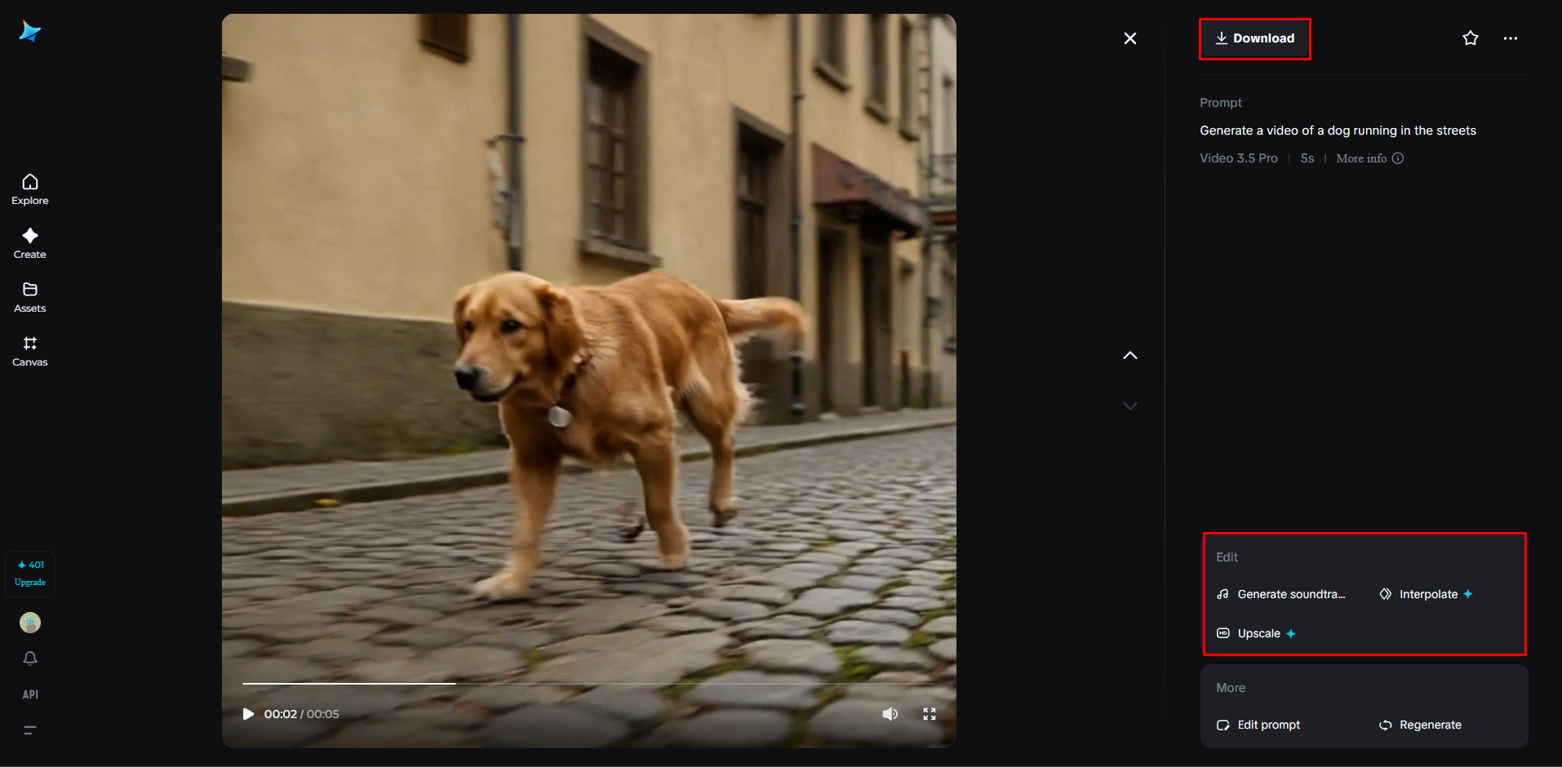
Task: Download the generated video
Action: point(1254,38)
